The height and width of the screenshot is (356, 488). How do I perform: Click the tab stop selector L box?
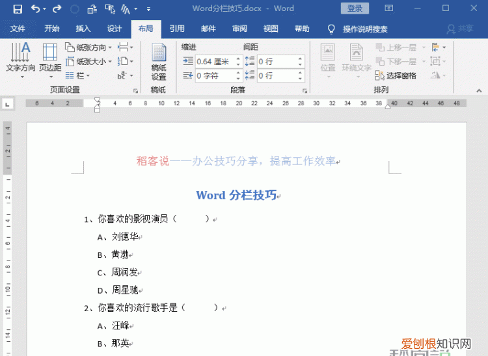pyautogui.click(x=7, y=104)
